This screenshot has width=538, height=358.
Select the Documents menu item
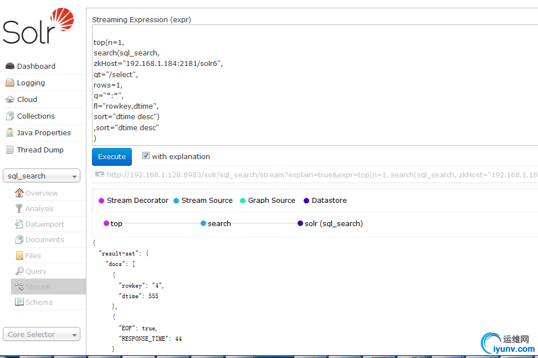[45, 239]
